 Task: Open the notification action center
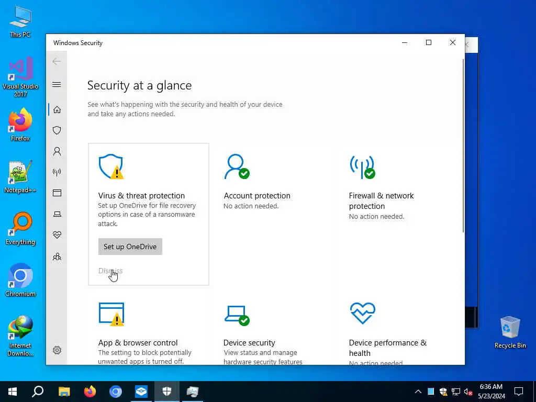pos(519,392)
